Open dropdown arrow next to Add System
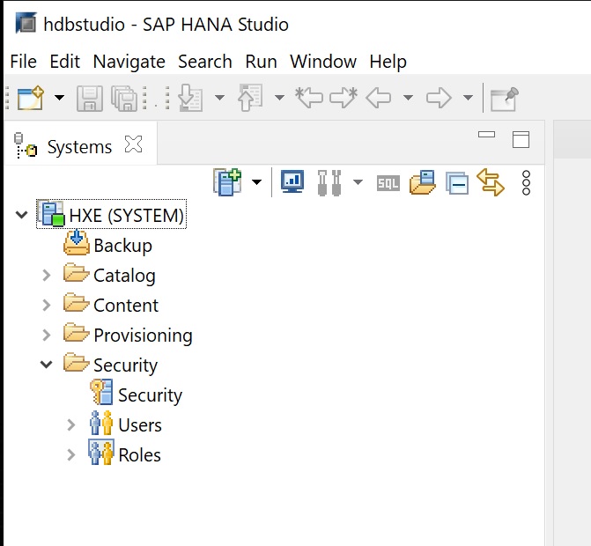591x546 pixels. (x=257, y=182)
